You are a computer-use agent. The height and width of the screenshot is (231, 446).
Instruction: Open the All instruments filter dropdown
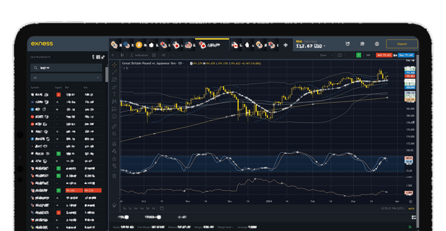click(x=66, y=78)
